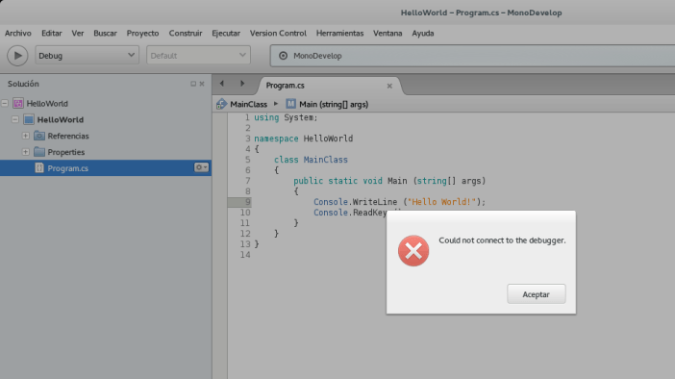
Task: Click the Console.ReadKey code line
Action: [350, 213]
